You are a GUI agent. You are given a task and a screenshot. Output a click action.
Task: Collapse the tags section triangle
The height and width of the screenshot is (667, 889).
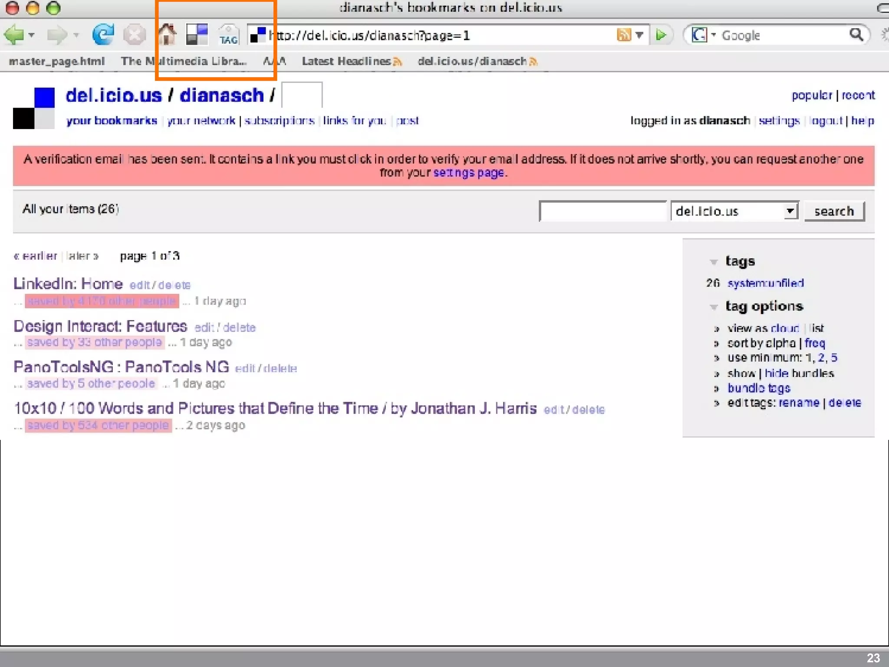[x=713, y=262]
